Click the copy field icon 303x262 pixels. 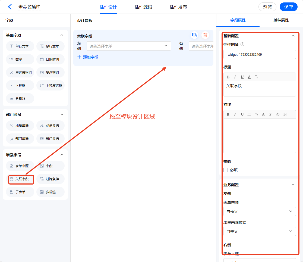[194, 35]
